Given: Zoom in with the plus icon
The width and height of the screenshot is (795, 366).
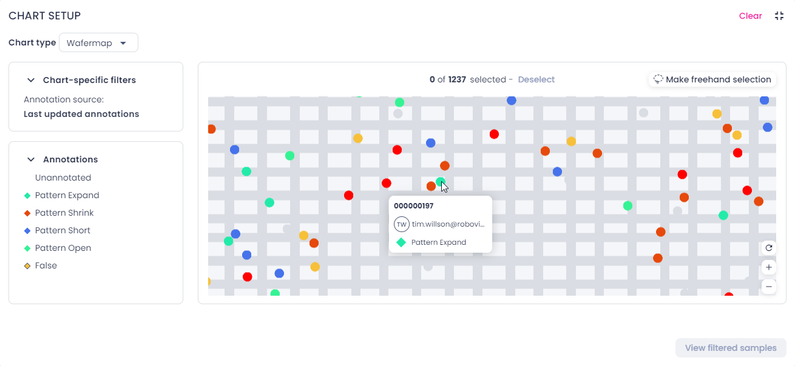Looking at the screenshot, I should 769,267.
